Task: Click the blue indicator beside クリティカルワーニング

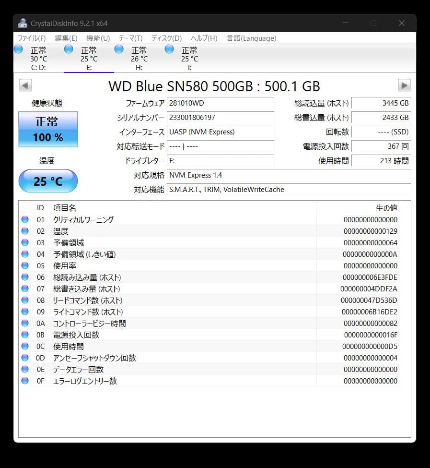Action: (24, 219)
